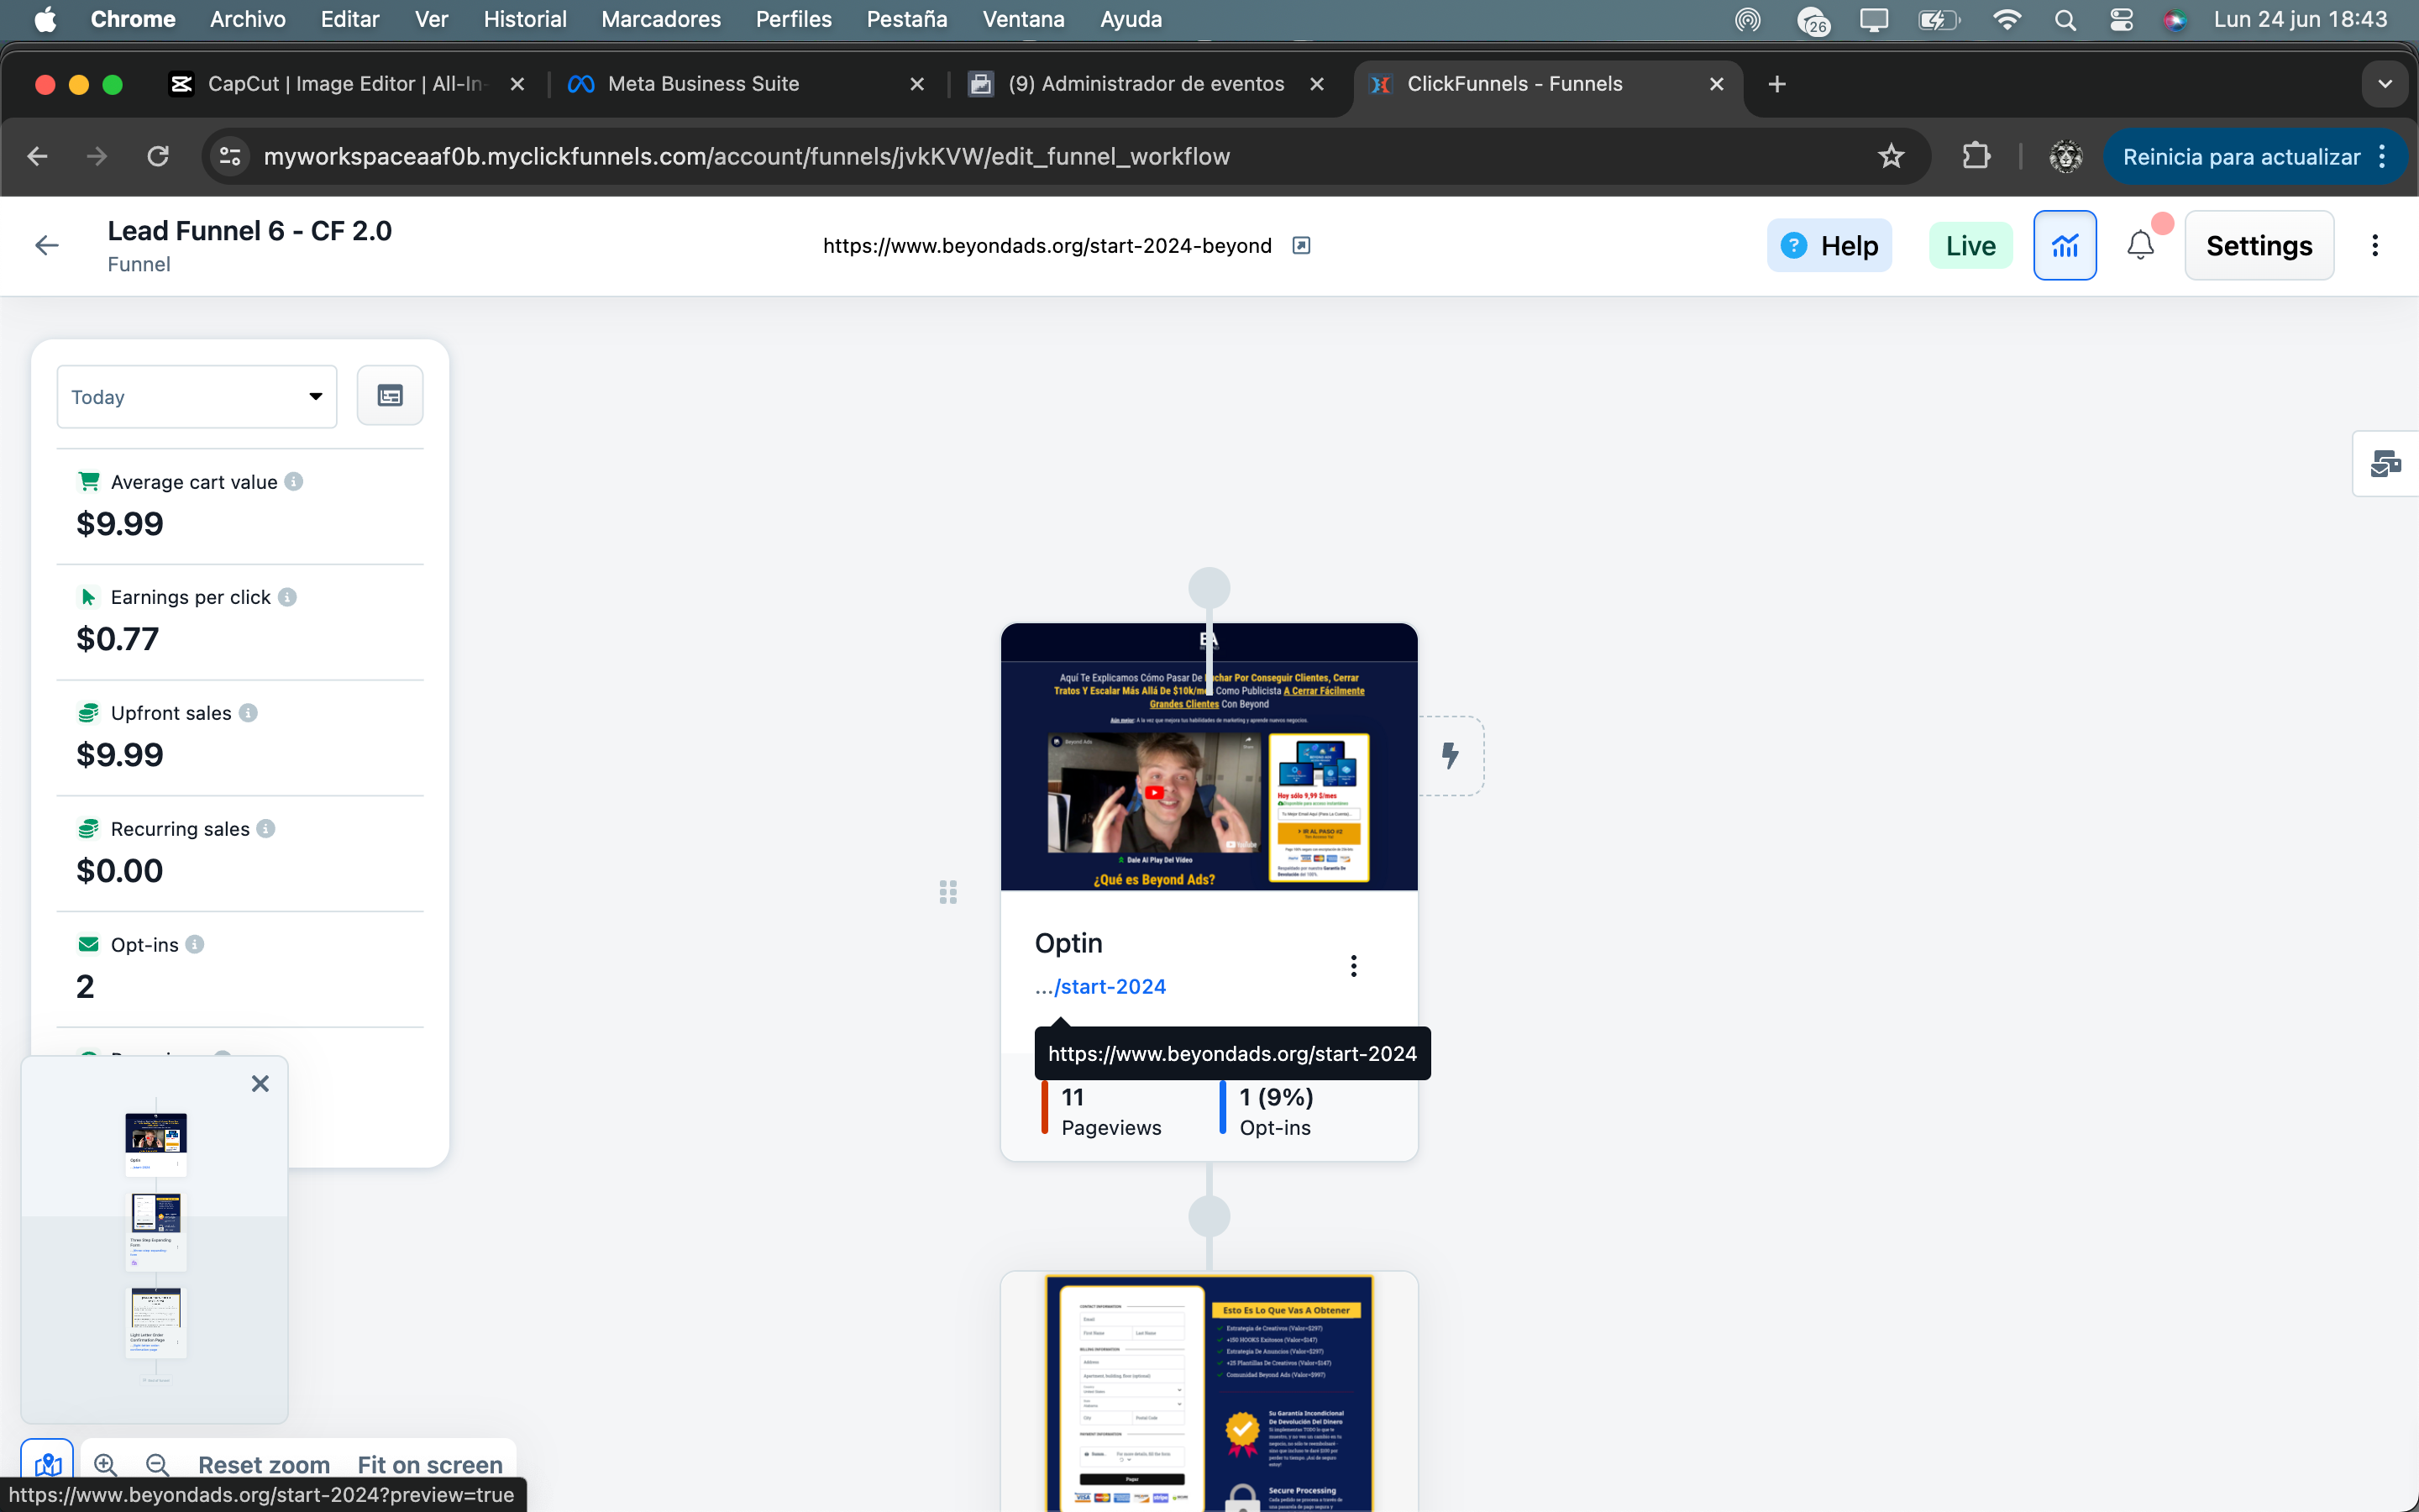Click the Live status button

pyautogui.click(x=1970, y=245)
